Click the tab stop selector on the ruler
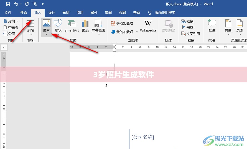This screenshot has height=149, width=247. click(4, 47)
